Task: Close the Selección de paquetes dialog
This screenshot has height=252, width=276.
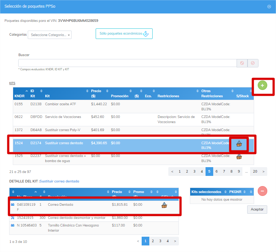Action: (x=269, y=7)
